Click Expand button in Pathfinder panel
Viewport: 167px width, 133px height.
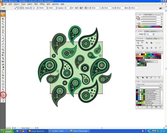(158, 43)
